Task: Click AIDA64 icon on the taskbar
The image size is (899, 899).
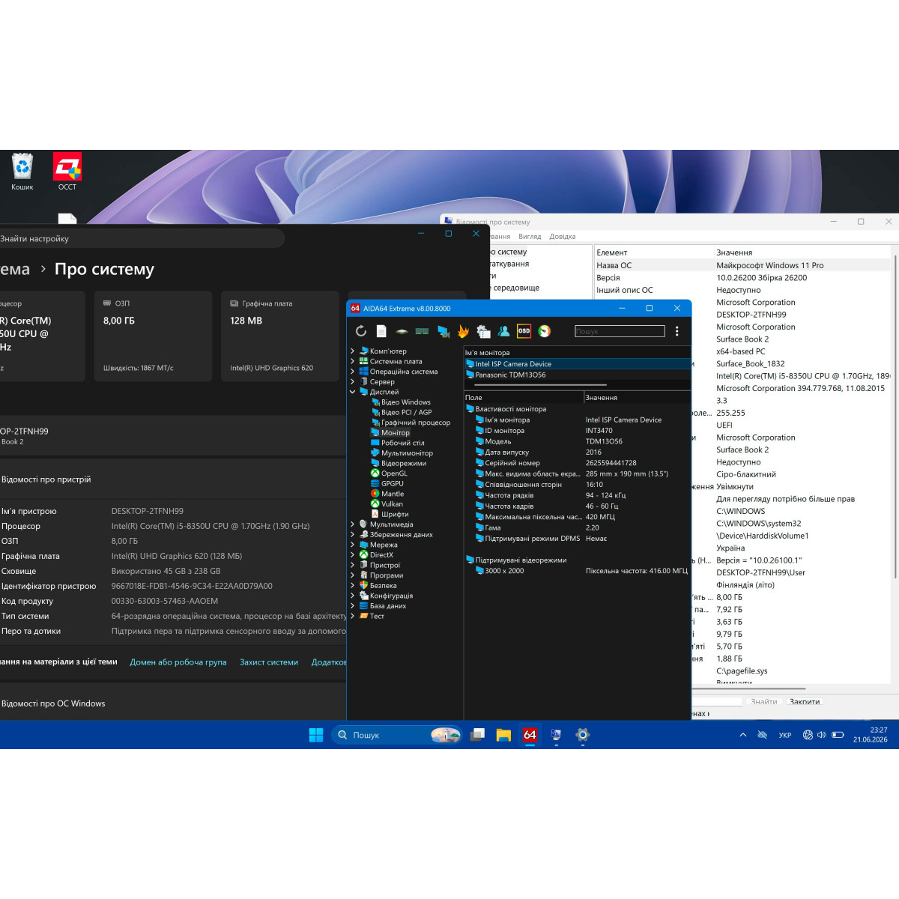Action: click(x=530, y=735)
